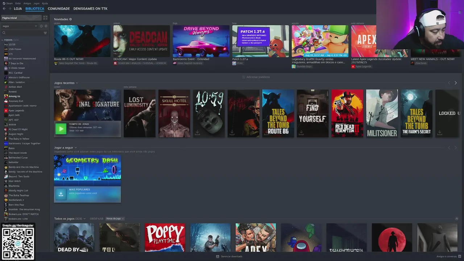Switch to BIBLIOTECA tab
The image size is (464, 261).
tap(35, 8)
